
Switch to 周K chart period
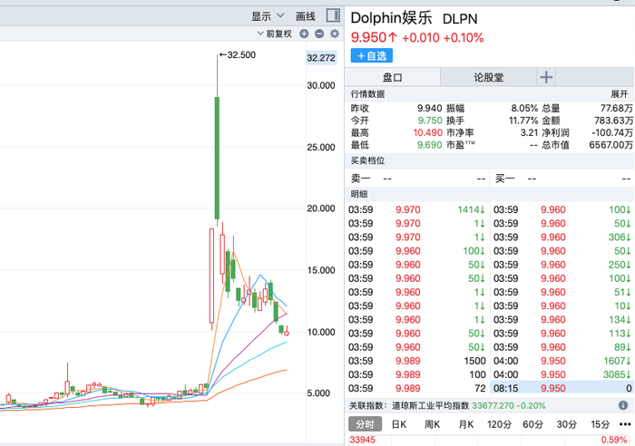click(x=432, y=424)
